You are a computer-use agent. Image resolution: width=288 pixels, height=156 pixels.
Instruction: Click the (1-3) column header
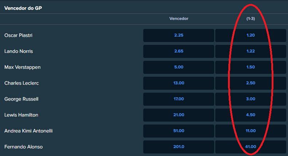tap(251, 19)
